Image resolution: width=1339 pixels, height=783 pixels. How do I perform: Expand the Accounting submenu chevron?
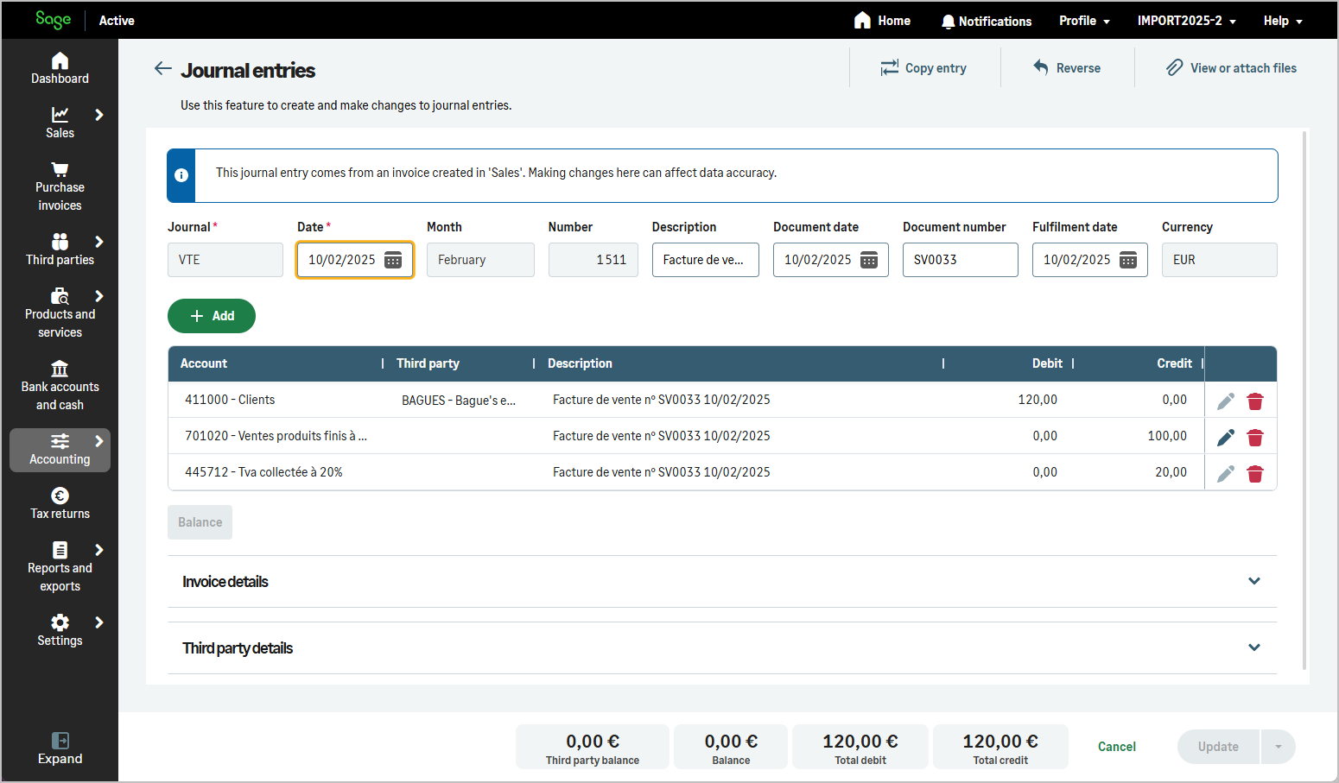point(99,441)
